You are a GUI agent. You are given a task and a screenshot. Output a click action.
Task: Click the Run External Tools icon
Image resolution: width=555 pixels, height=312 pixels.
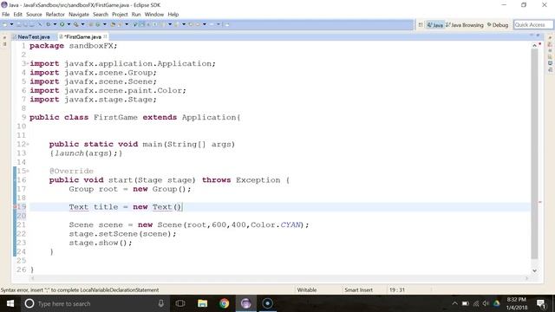75,24
